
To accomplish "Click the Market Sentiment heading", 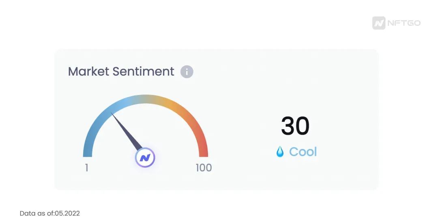I will coord(121,72).
